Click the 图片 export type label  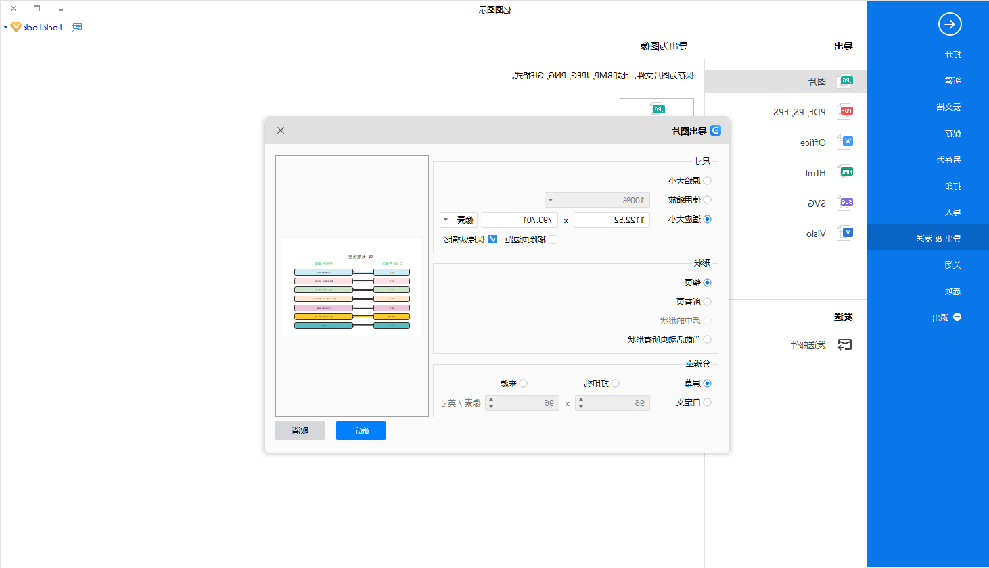(817, 82)
